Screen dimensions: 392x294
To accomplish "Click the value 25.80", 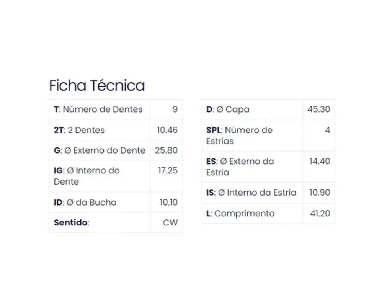I will (x=167, y=150).
